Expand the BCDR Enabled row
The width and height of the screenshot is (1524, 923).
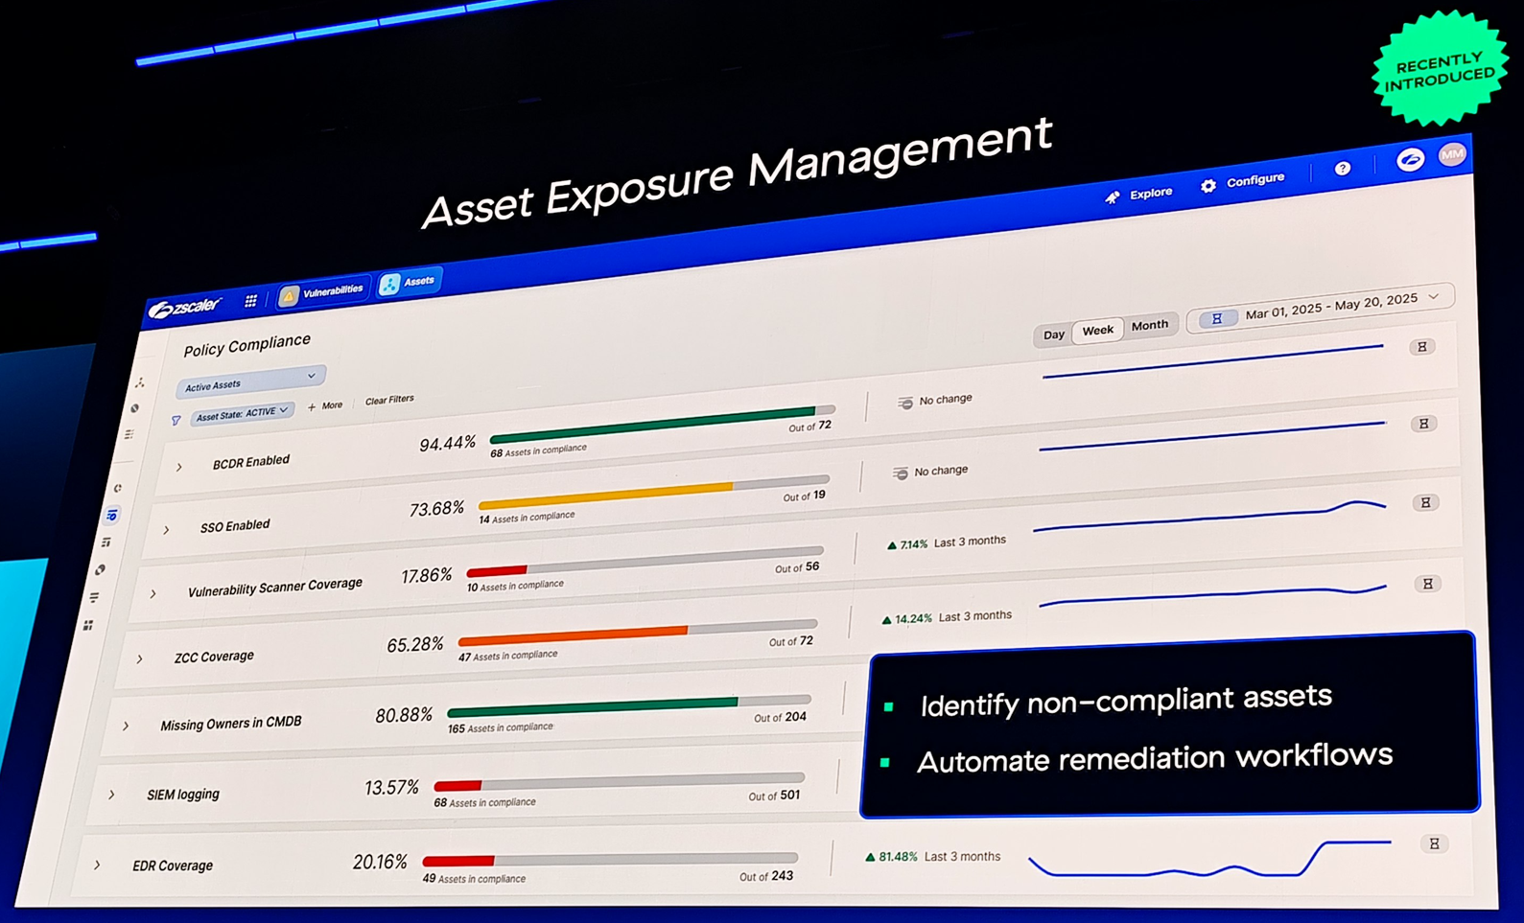(179, 467)
